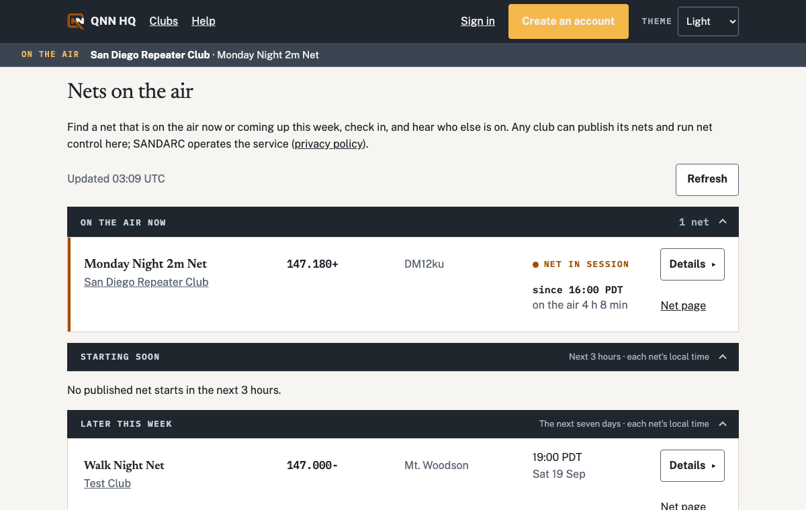Click the Create an account button

(x=568, y=21)
